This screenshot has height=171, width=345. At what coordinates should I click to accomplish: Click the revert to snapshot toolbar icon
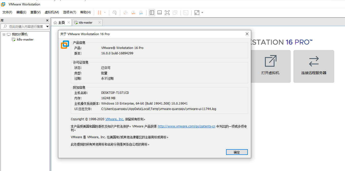tap(133, 13)
